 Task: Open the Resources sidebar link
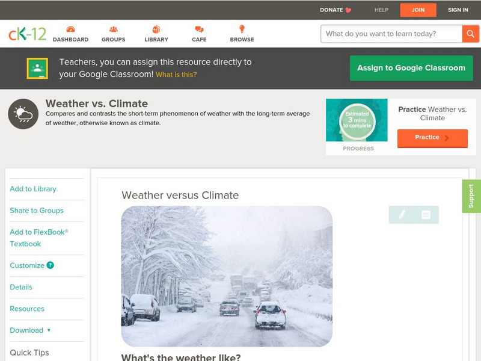27,309
